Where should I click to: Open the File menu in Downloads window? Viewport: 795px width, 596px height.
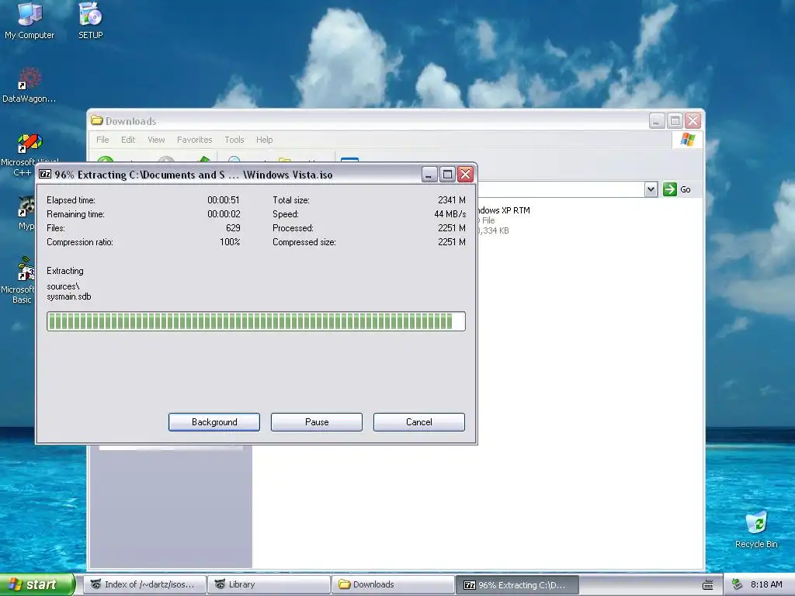tap(102, 140)
